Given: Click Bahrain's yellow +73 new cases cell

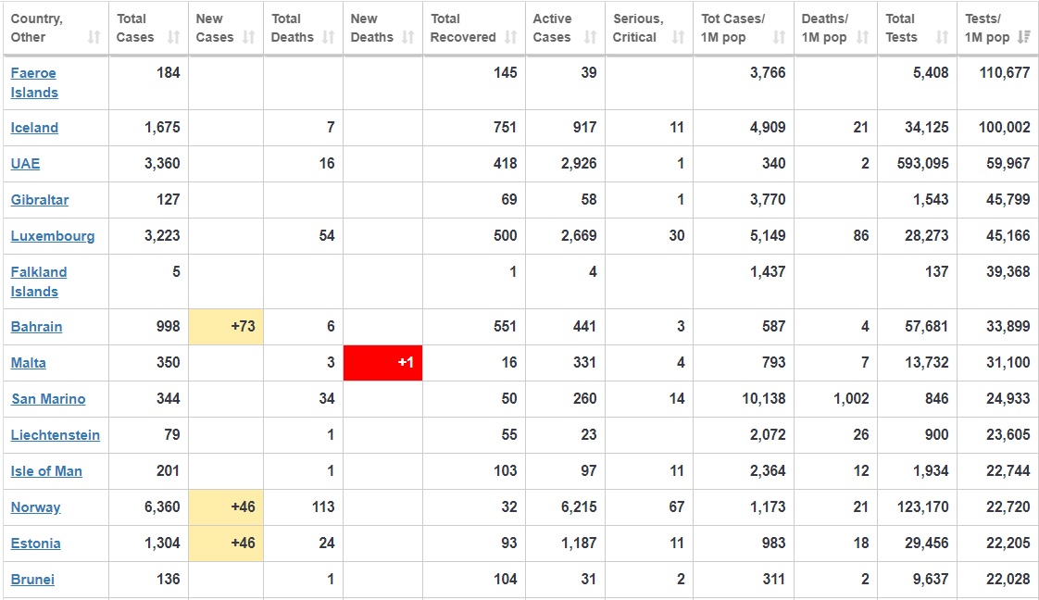Looking at the screenshot, I should tap(226, 327).
